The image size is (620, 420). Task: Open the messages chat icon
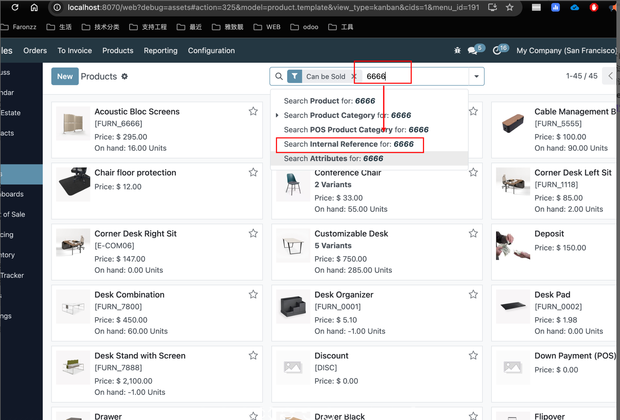[473, 50]
